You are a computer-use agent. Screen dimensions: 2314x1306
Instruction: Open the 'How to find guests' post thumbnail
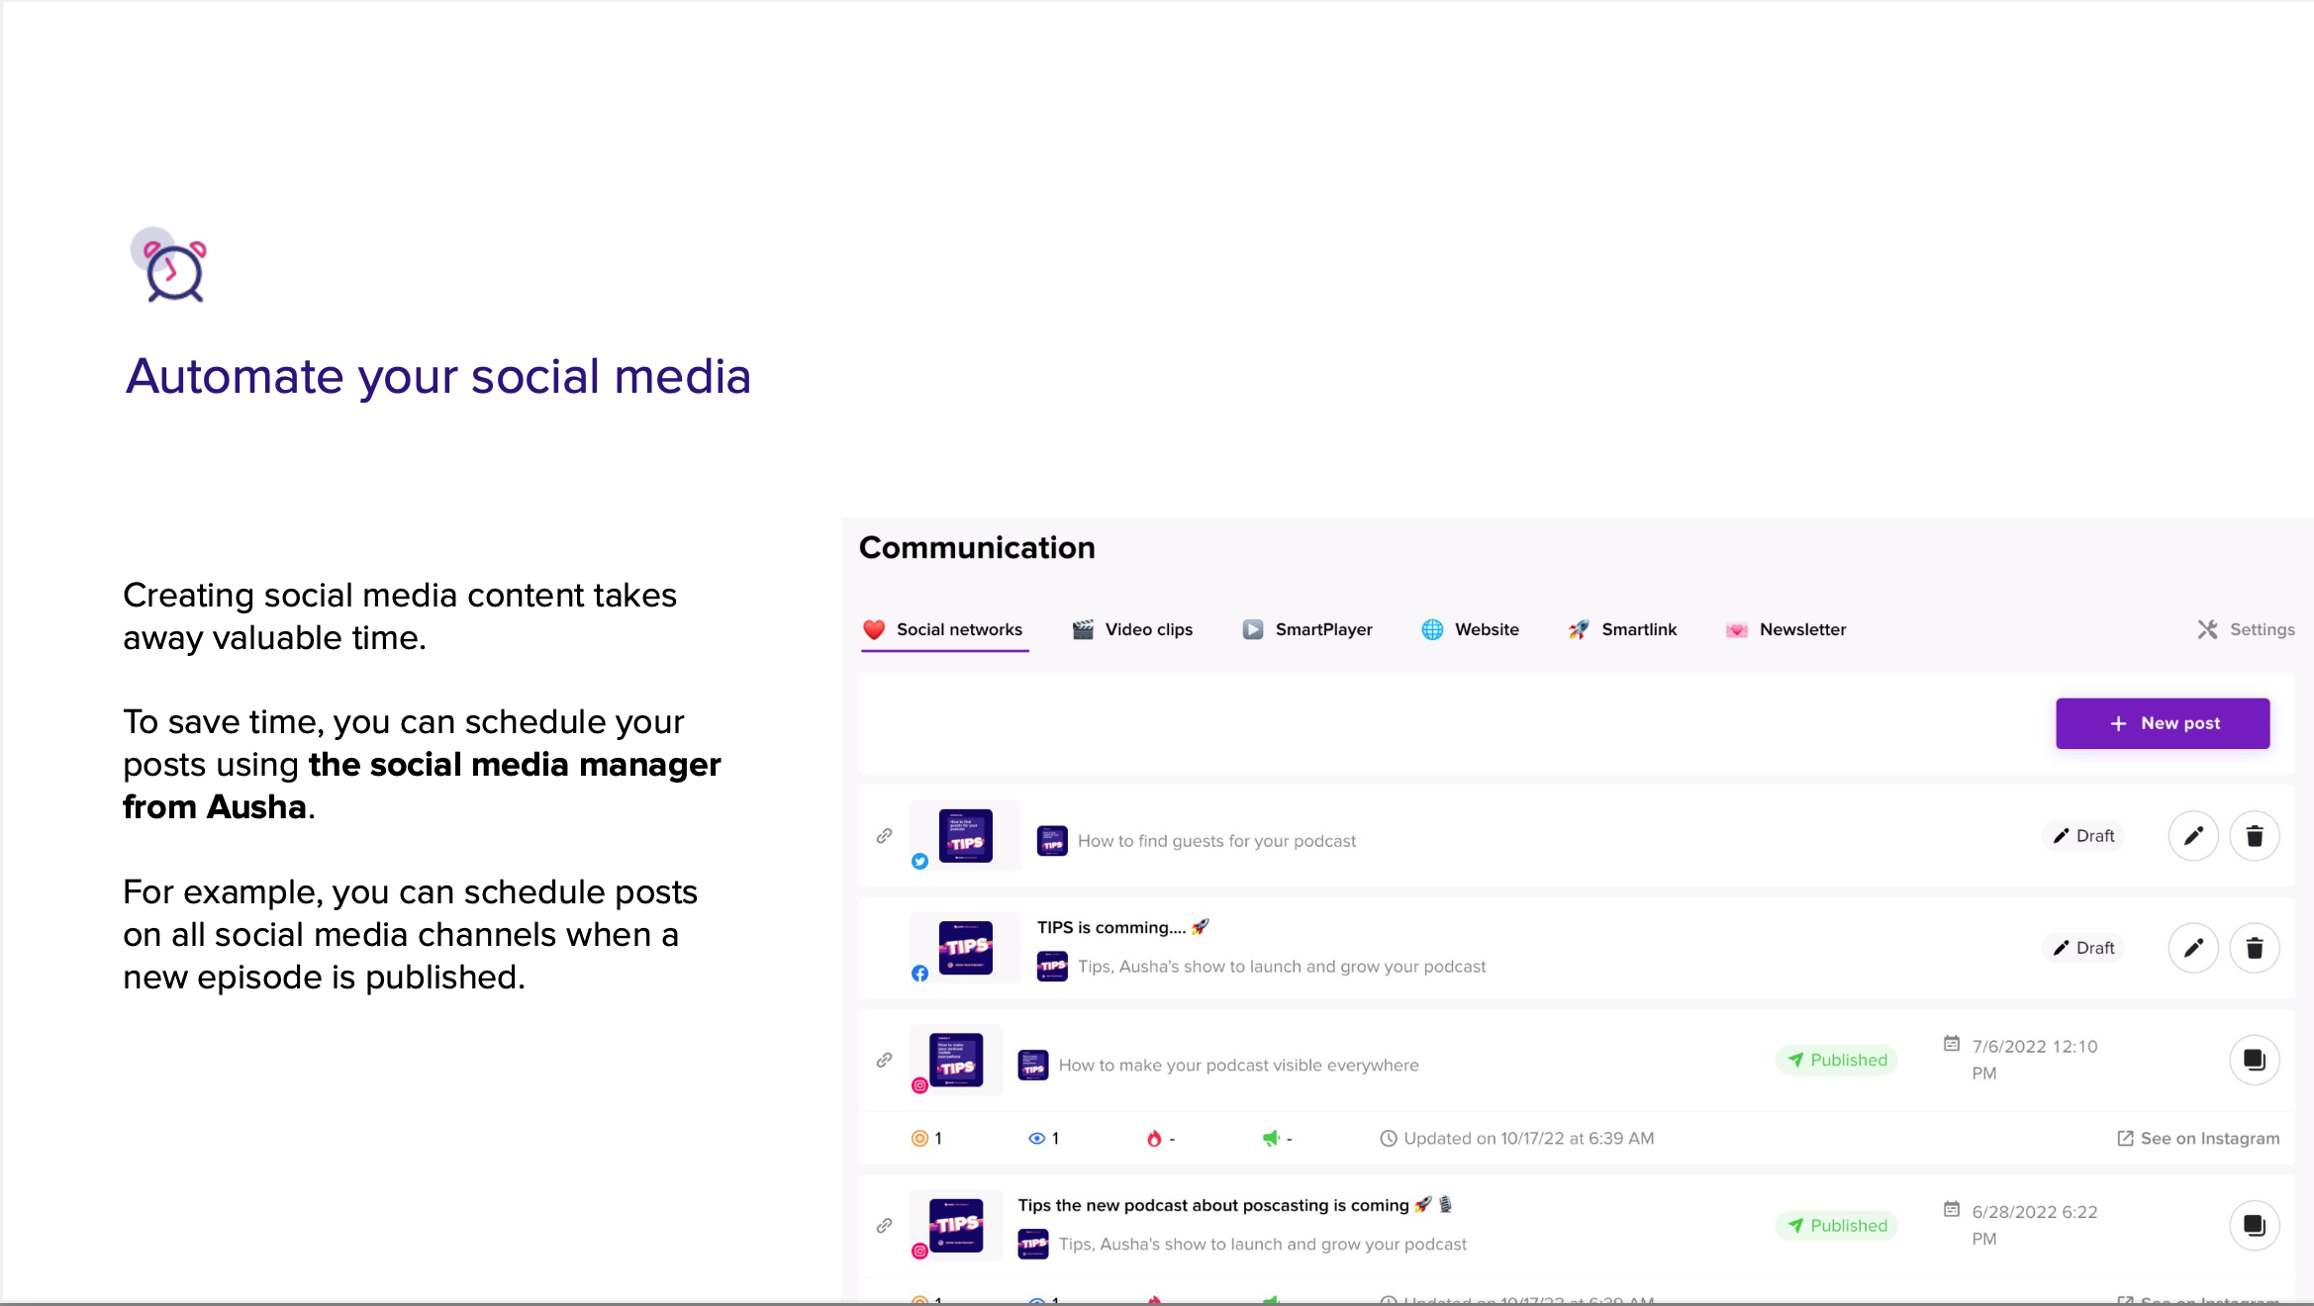coord(965,836)
